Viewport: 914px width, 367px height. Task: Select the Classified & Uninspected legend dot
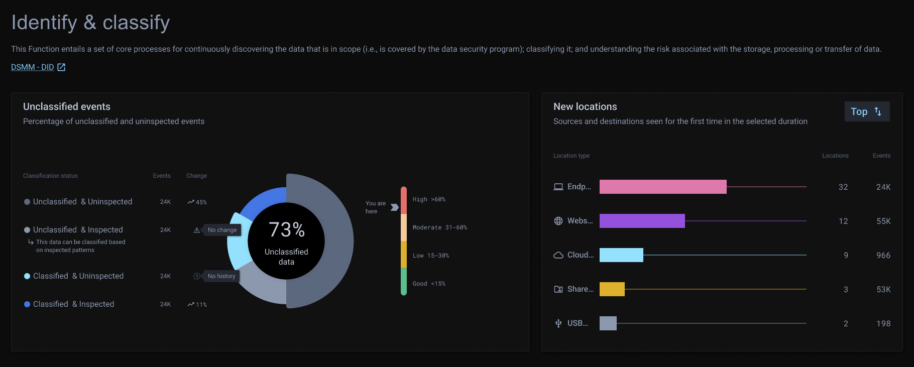(27, 276)
